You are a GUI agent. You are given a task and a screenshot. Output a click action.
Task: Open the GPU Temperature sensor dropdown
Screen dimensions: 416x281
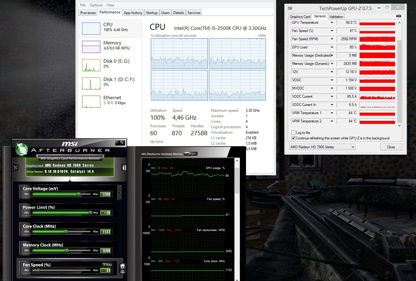[x=332, y=23]
